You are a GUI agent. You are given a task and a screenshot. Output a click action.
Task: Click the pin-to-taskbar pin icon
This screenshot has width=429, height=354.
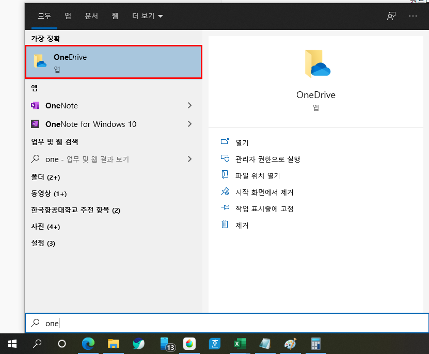pyautogui.click(x=225, y=207)
